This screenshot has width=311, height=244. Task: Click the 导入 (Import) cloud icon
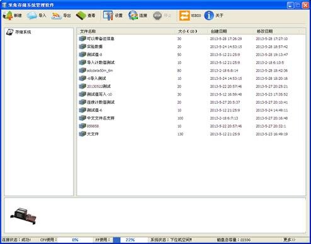(x=32, y=15)
